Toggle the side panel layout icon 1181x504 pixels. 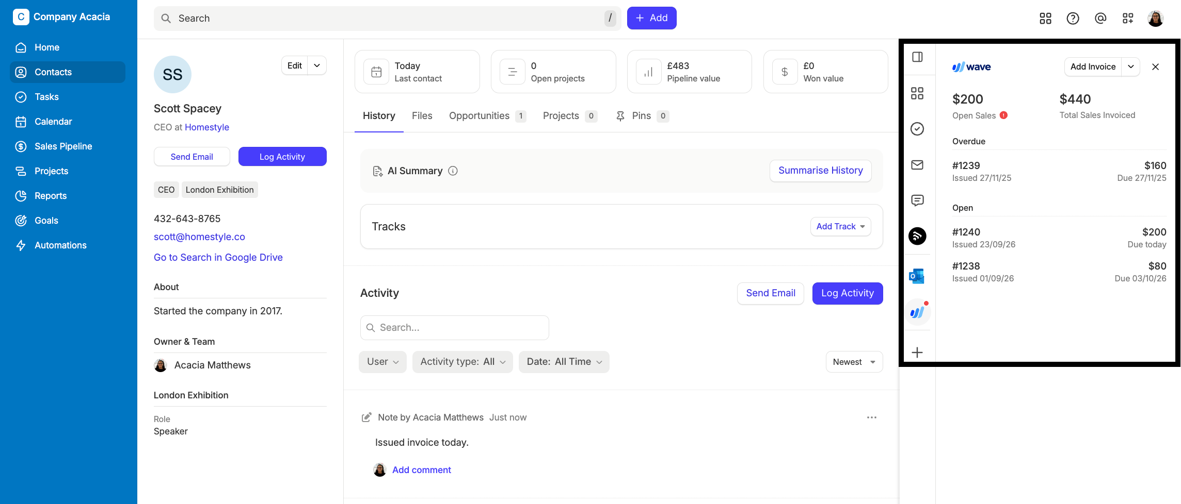tap(917, 57)
